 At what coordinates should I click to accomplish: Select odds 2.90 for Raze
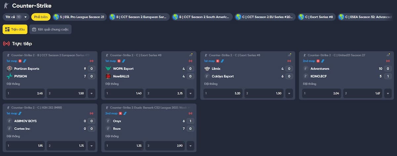(165, 146)
